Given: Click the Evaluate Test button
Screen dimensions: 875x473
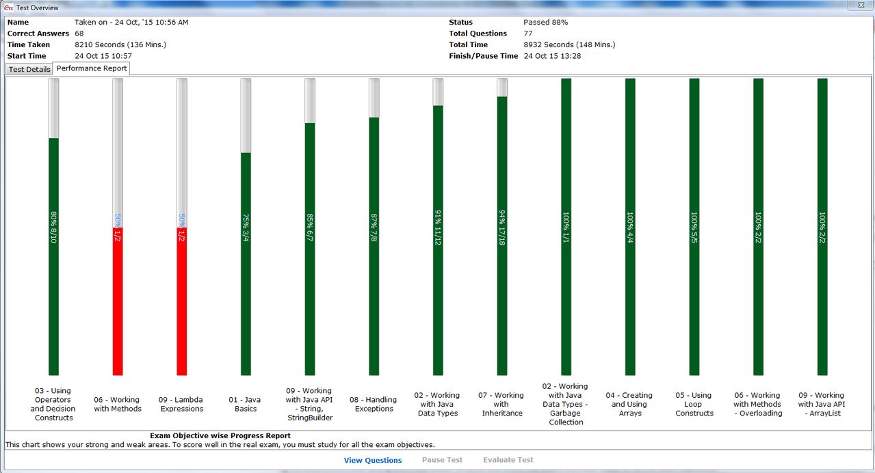Looking at the screenshot, I should click(x=508, y=460).
